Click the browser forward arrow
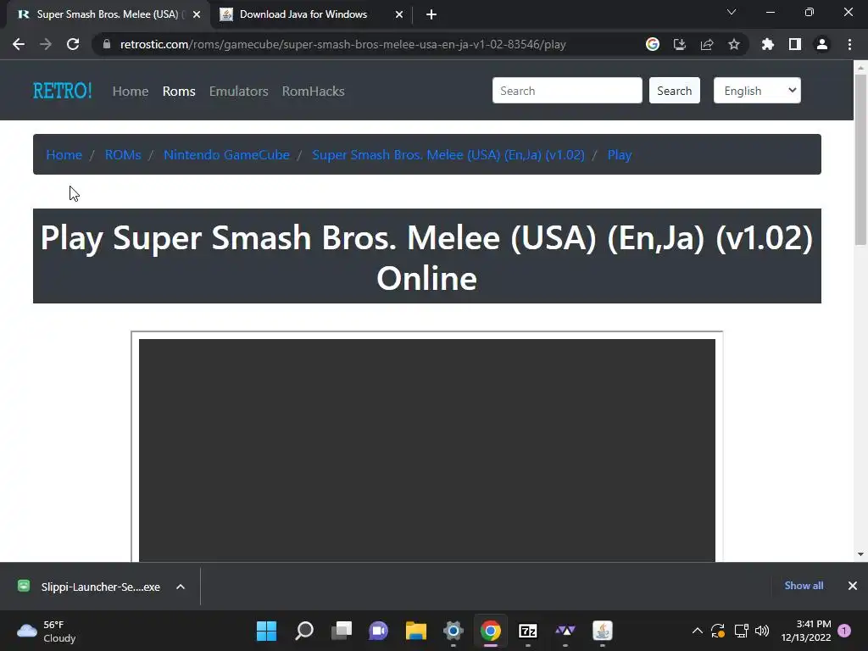This screenshot has height=651, width=868. (x=46, y=44)
